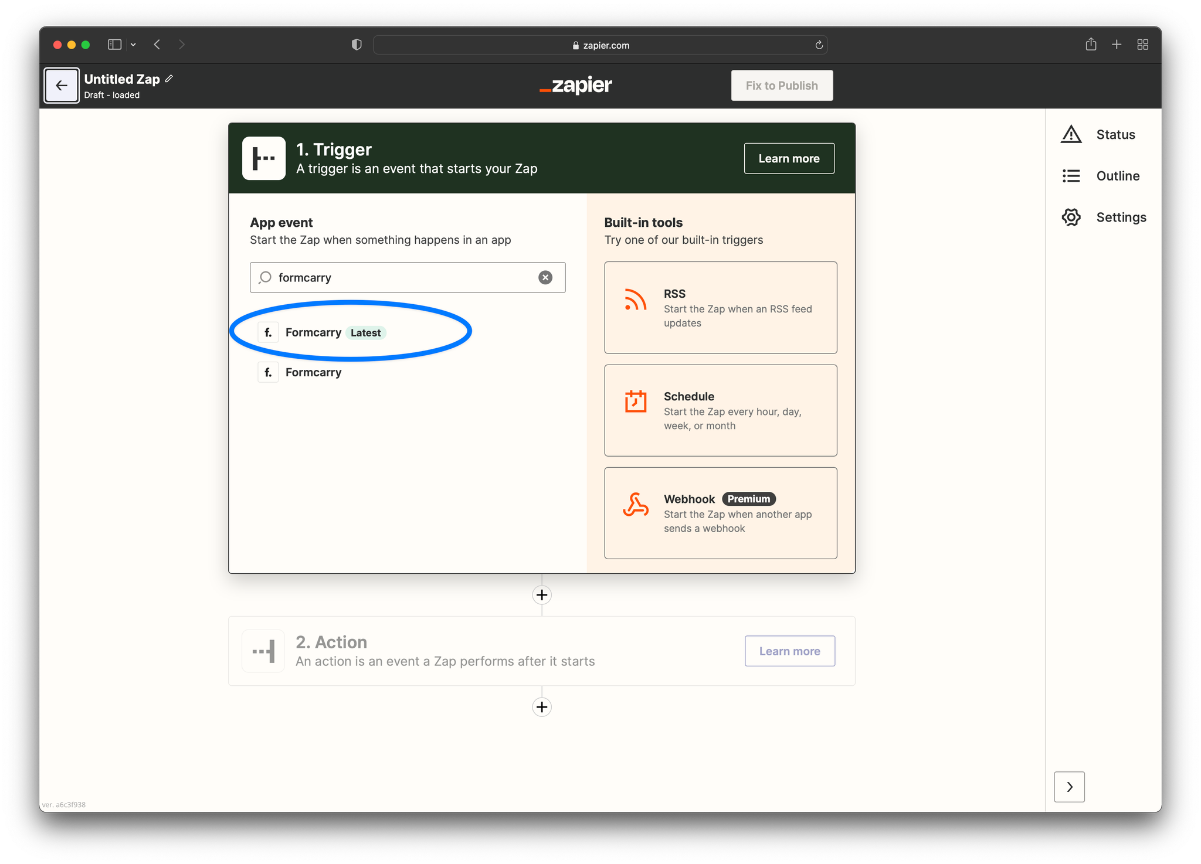Click the Fix to Publish button

(781, 86)
